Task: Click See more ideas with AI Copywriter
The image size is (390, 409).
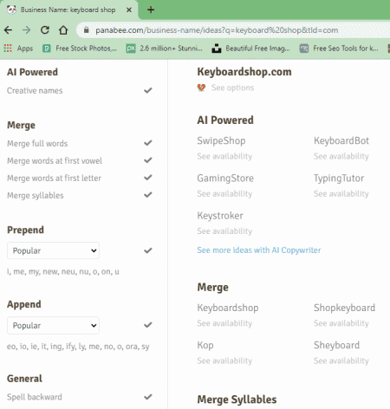Action: click(259, 250)
